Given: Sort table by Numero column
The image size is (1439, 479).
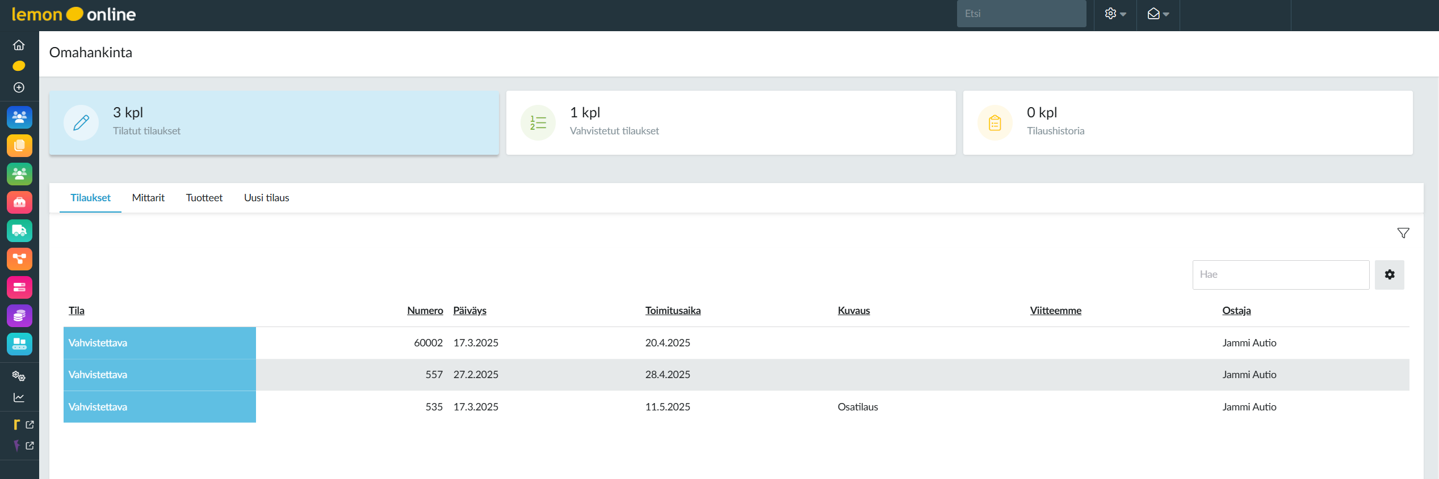Looking at the screenshot, I should click(425, 311).
